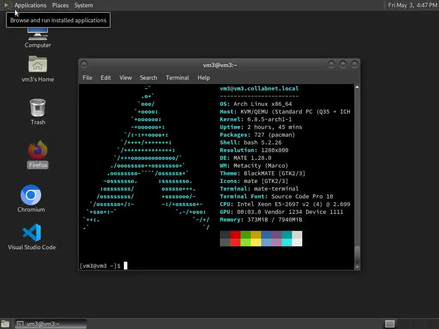Close the terminal window
The height and width of the screenshot is (329, 439).
[x=355, y=64]
